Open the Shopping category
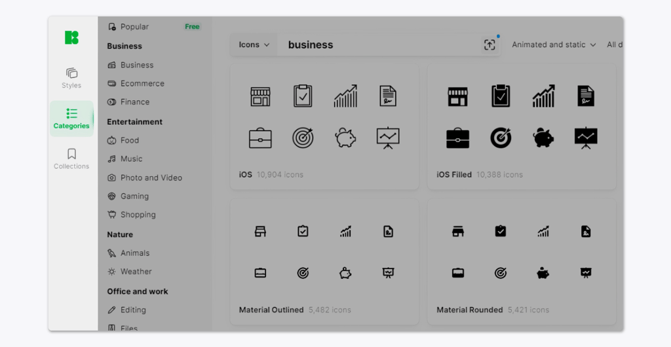 pyautogui.click(x=131, y=215)
